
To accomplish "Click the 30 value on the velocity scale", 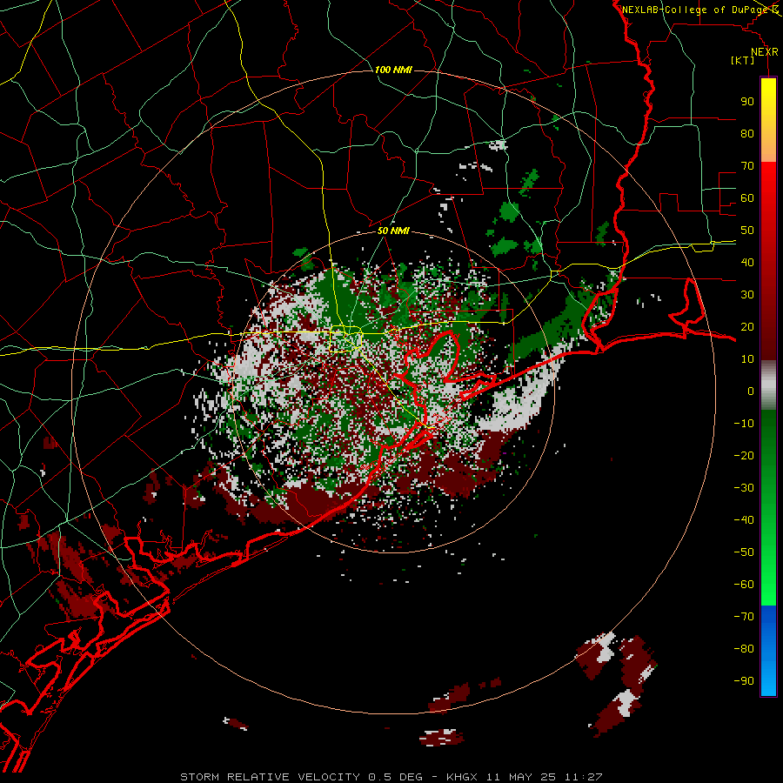I will (747, 295).
